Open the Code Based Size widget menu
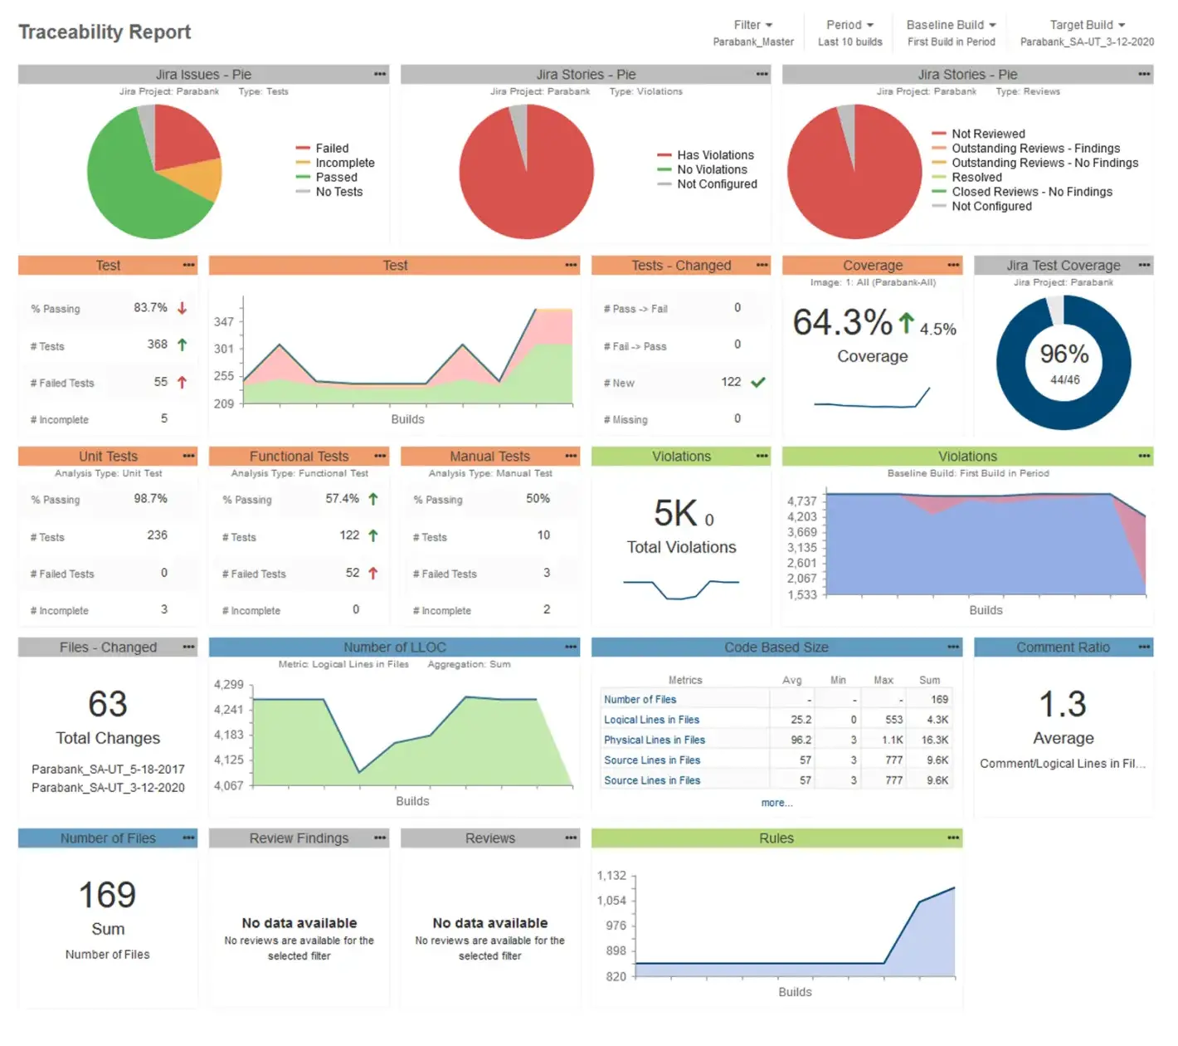 click(953, 648)
